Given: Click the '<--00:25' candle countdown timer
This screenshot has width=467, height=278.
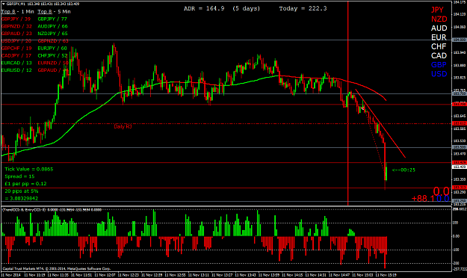Looking at the screenshot, I should tap(403, 170).
